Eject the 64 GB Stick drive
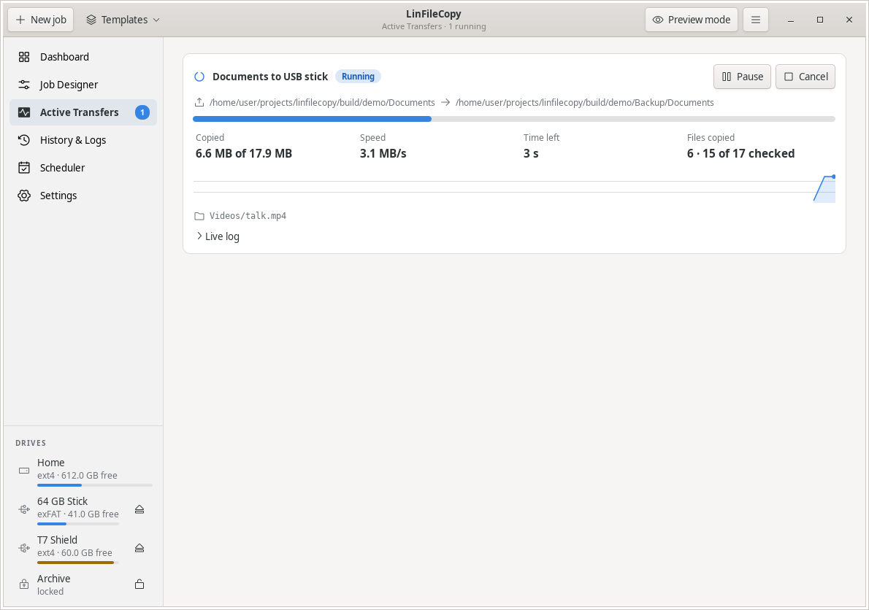The height and width of the screenshot is (610, 869). 139,509
